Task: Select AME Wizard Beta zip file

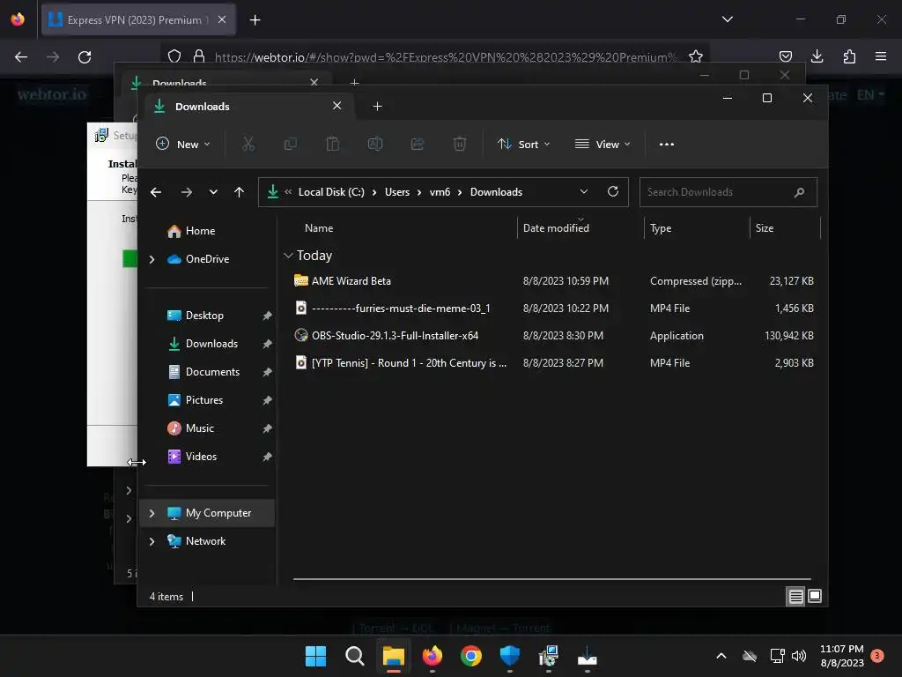Action: (x=553, y=281)
